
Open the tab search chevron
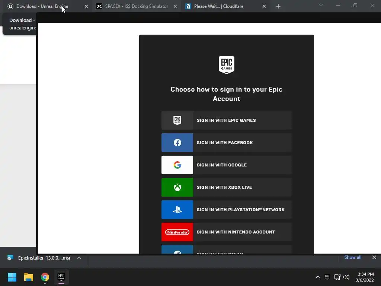tap(321, 5)
